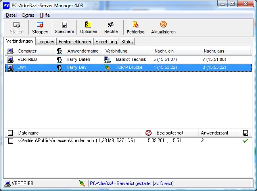Click the Harry-Daten user name

coord(78,59)
